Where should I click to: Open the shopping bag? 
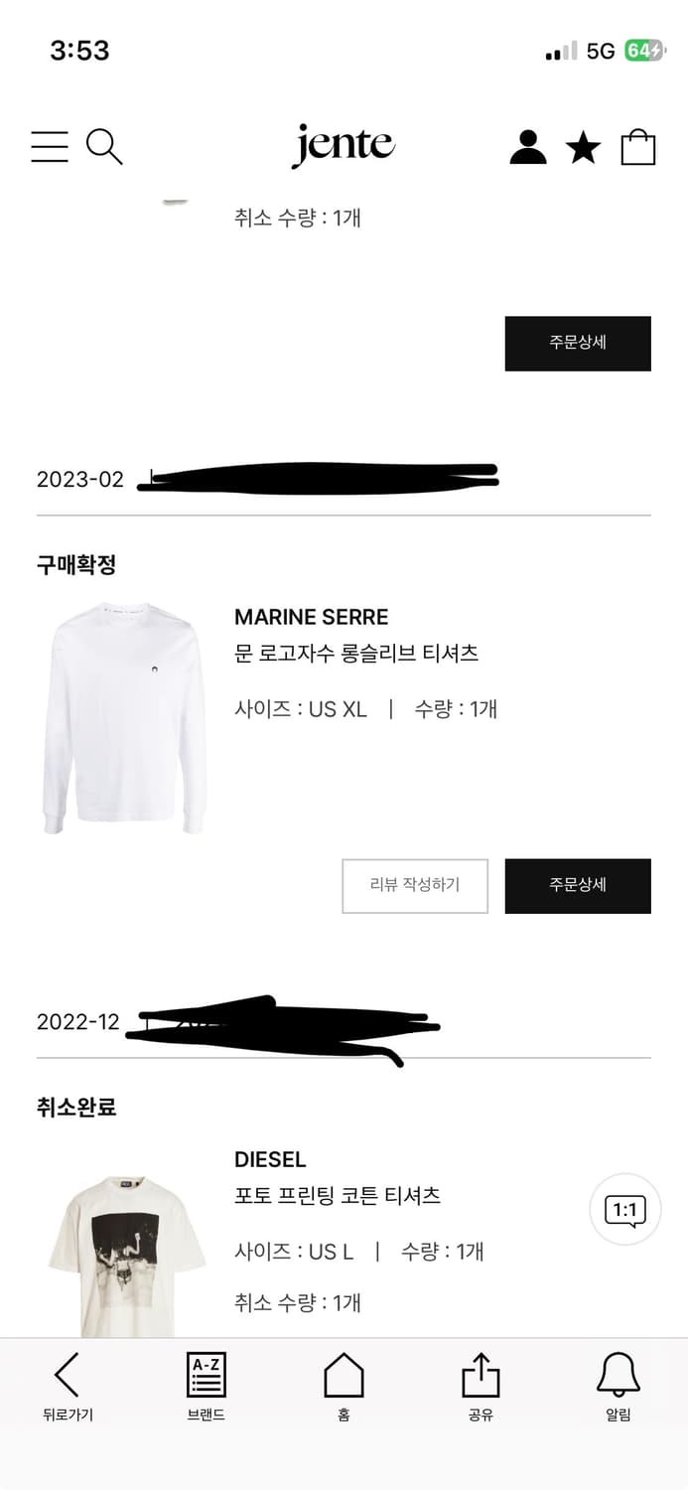click(x=640, y=146)
